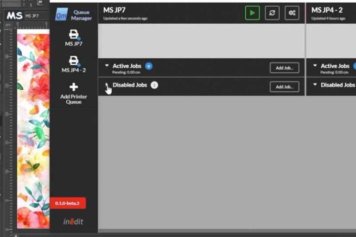Expand Disabled Jobs section of MS JP7

[x=107, y=85]
